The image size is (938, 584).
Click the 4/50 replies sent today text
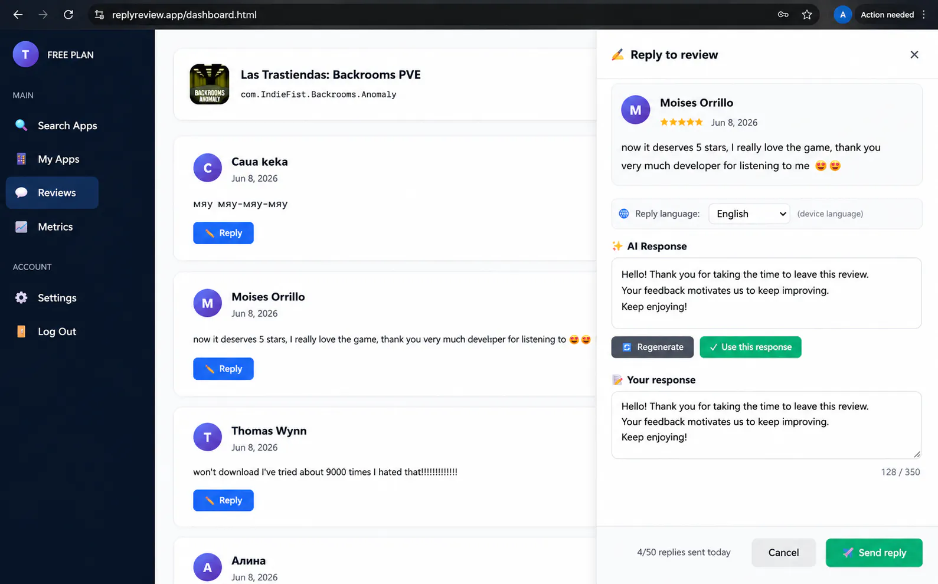point(684,552)
